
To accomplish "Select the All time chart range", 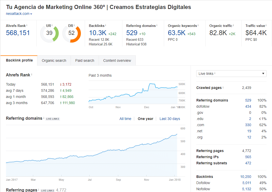I will (125, 119).
